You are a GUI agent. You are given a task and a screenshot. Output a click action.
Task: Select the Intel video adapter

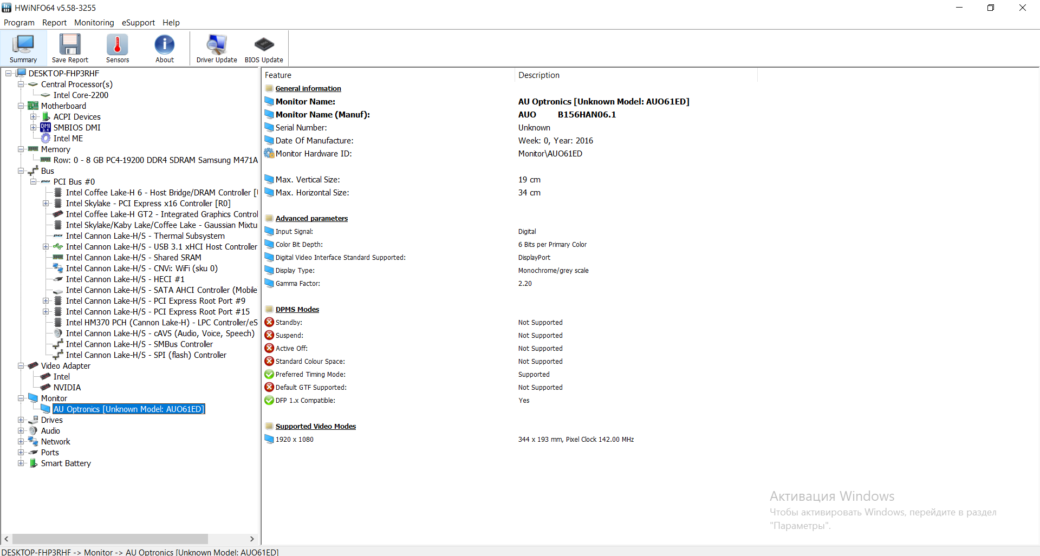tap(62, 377)
